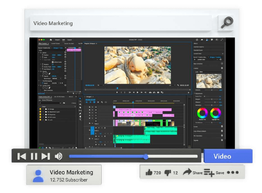262x193 pixels.
Task: Mute sound with the speaker icon
Action: 58,156
